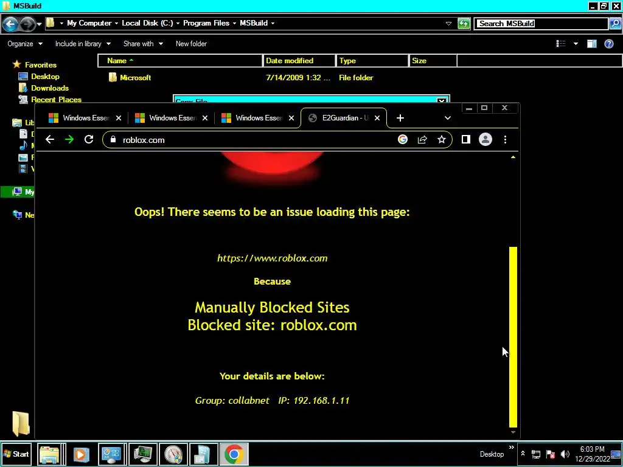Viewport: 623px width, 467px height.
Task: Click the Google icon in the address bar
Action: click(403, 139)
